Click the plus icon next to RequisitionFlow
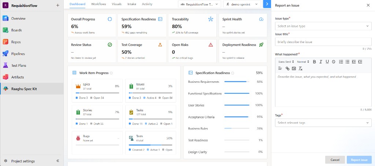375x166 pixels. point(57,5)
